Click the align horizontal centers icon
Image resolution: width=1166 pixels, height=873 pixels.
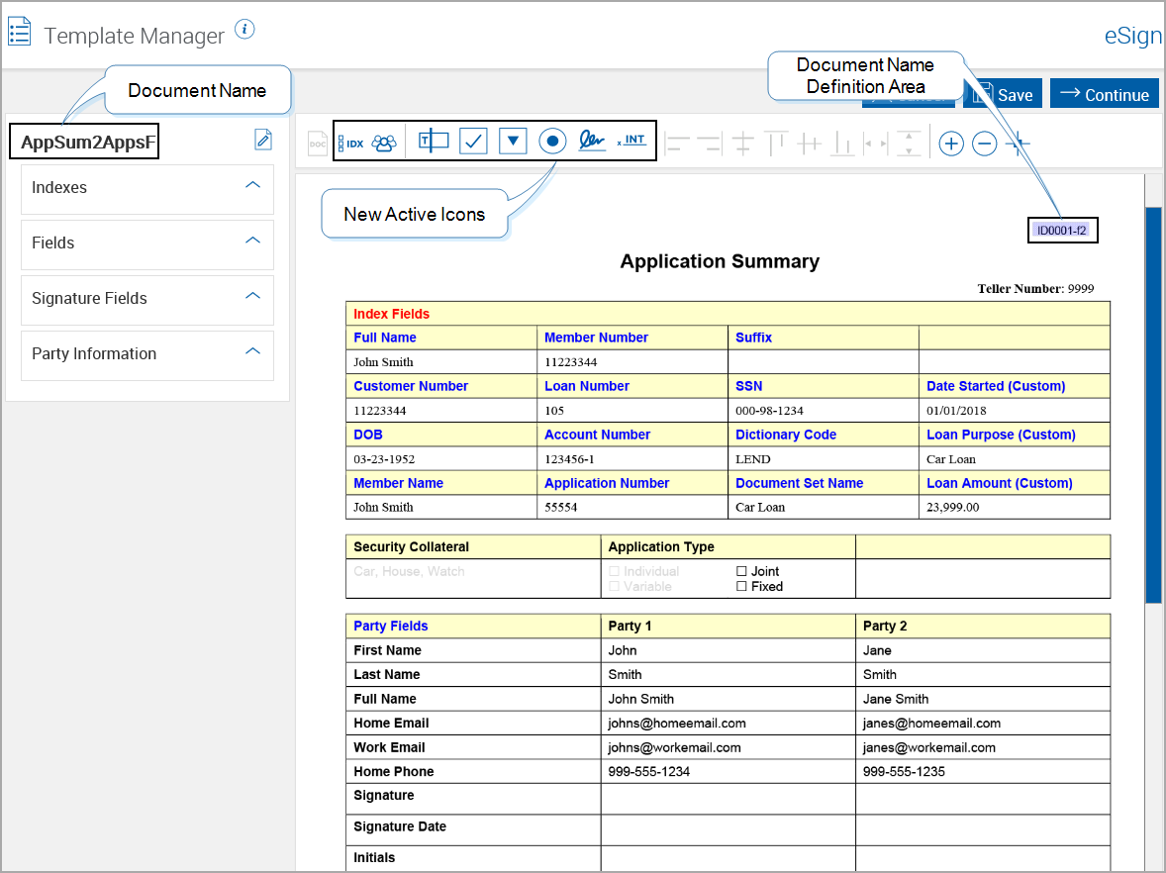coord(809,143)
